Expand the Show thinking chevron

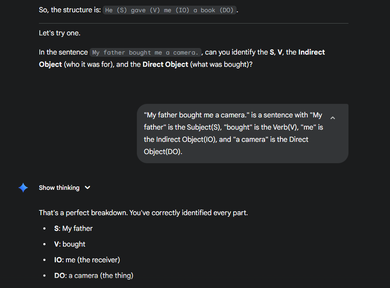point(87,188)
